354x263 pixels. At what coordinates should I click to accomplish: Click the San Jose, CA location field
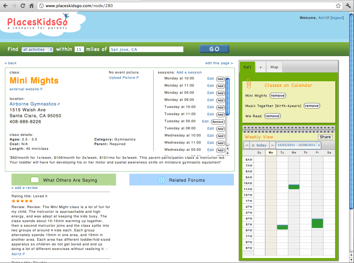coord(146,49)
